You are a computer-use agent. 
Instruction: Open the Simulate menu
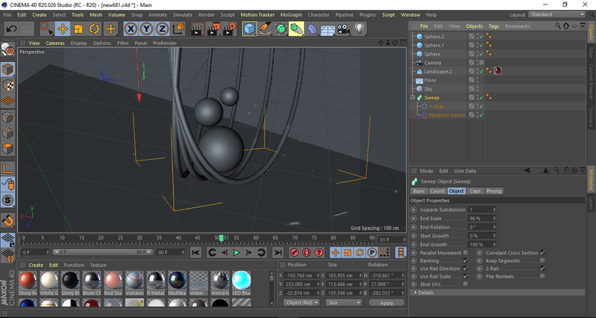182,15
